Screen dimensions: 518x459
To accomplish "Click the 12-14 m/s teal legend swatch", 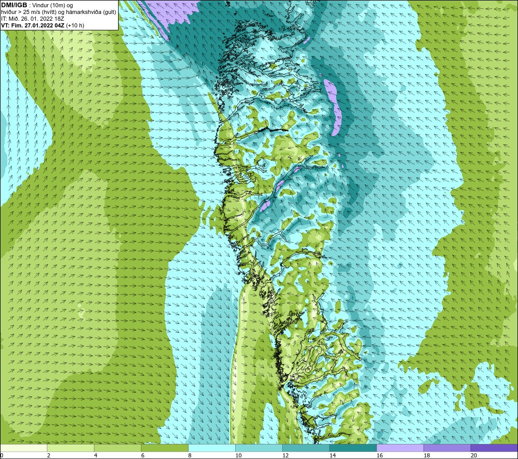I will click(306, 448).
